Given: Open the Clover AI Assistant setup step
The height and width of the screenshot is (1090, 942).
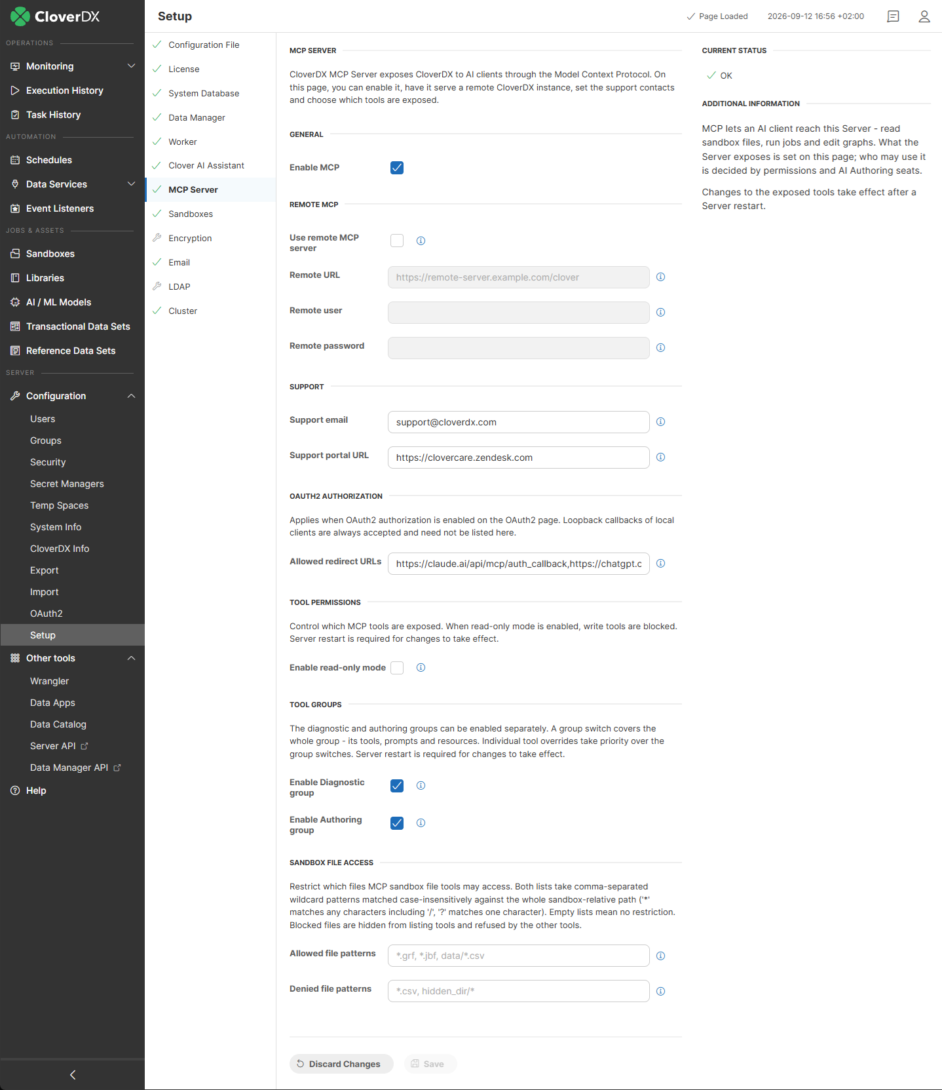Looking at the screenshot, I should (210, 166).
